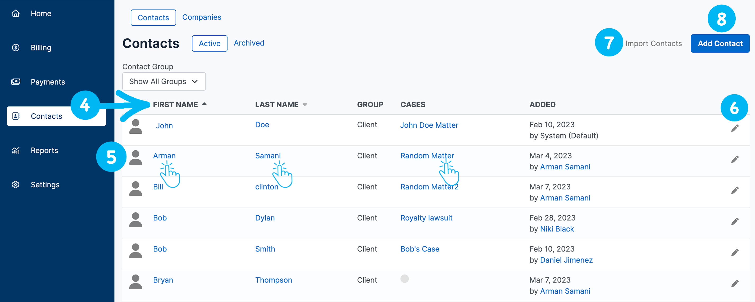Click Import Contacts link
The width and height of the screenshot is (755, 302).
[x=653, y=43]
